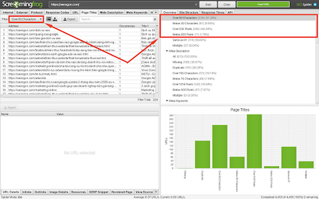Expand the Meta Keywords tree section
Viewport: 319px width, 199px height.
tap(167, 101)
